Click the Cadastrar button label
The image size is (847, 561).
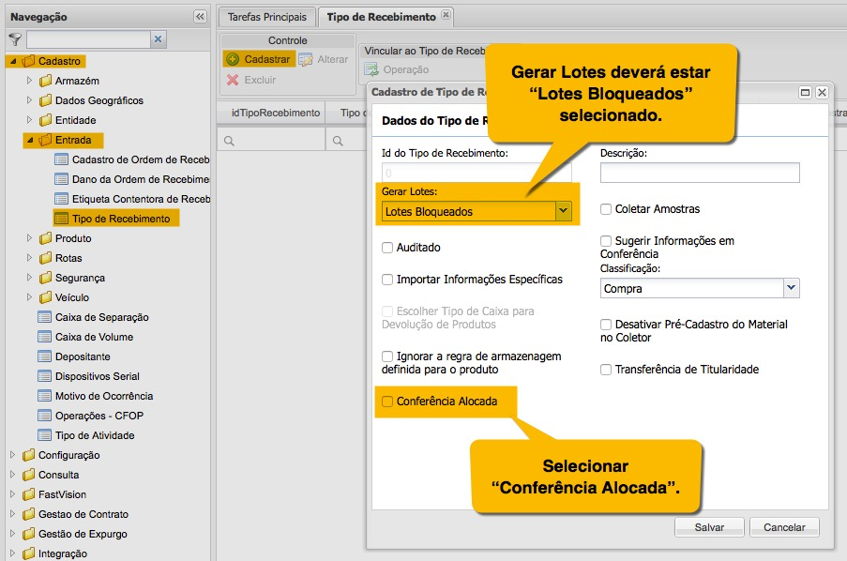click(x=267, y=59)
